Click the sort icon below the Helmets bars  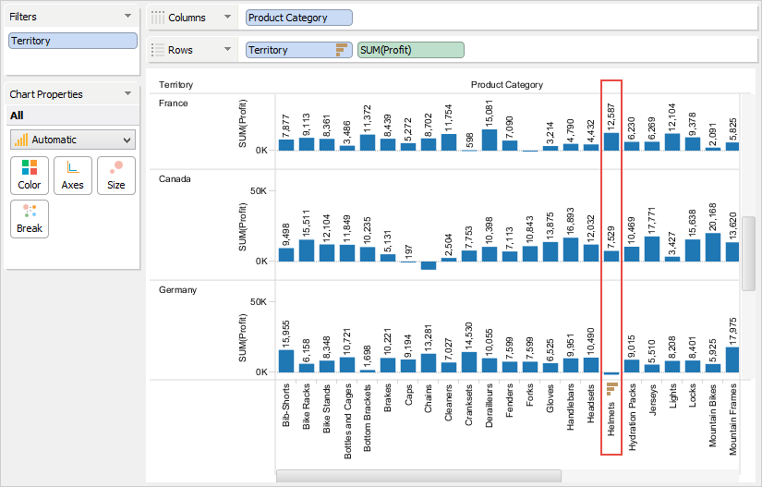point(611,389)
